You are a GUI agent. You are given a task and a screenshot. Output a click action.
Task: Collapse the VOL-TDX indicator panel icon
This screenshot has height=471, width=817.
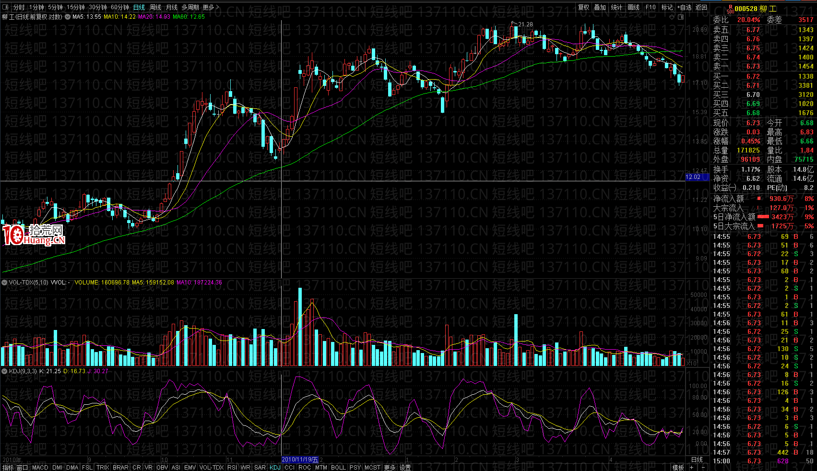click(4, 283)
